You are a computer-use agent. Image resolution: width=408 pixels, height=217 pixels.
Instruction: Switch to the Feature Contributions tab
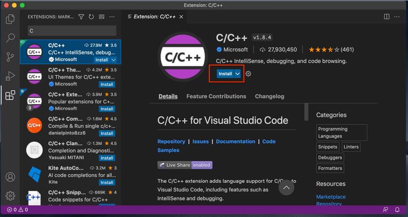coord(216,96)
